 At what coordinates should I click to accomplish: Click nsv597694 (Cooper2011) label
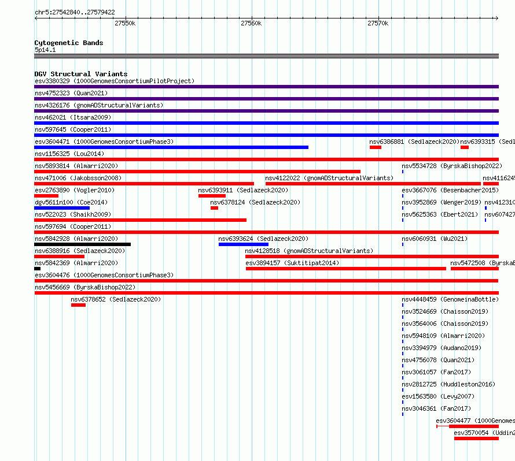click(73, 226)
